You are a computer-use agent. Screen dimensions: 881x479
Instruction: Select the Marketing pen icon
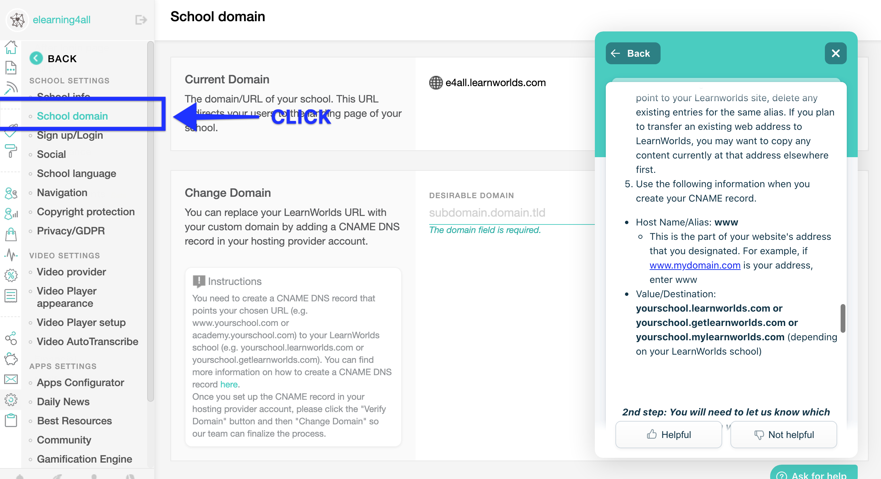pos(11,88)
